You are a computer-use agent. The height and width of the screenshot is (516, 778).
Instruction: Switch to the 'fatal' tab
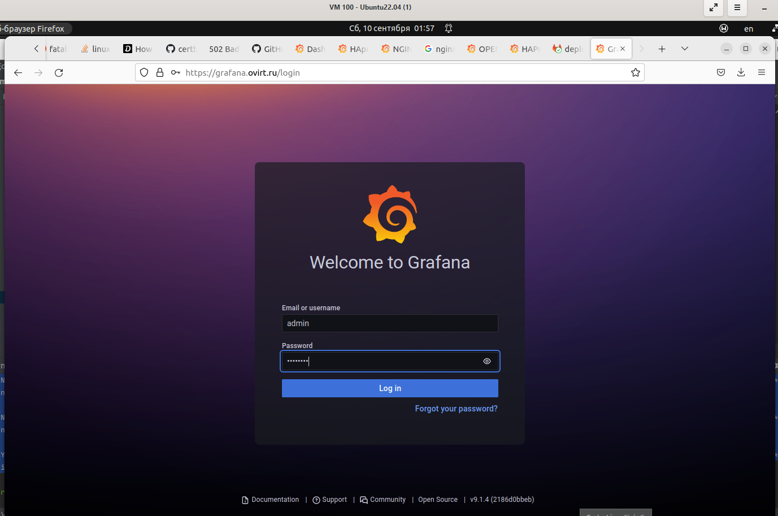[x=55, y=49]
